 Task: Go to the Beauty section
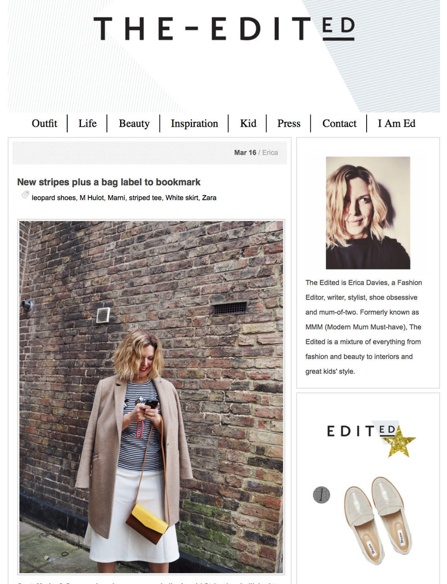[134, 124]
